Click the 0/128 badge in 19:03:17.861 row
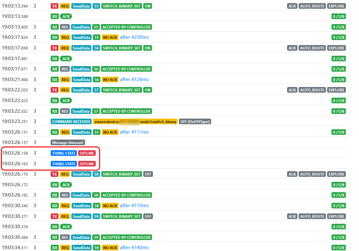This screenshot has width=359, height=251. (338, 59)
